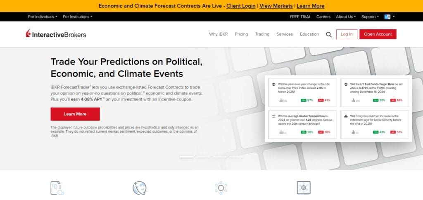Click the document with dollar icon
Screen dimensions: 423x200
[x=57, y=188]
